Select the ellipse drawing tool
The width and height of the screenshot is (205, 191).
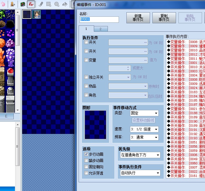tap(57, 4)
